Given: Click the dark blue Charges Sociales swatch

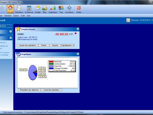Looking at the screenshot, I should pos(51,68).
